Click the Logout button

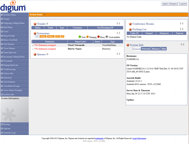(182, 4)
